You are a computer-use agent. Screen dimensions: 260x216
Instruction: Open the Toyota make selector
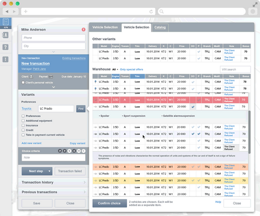tap(26, 109)
